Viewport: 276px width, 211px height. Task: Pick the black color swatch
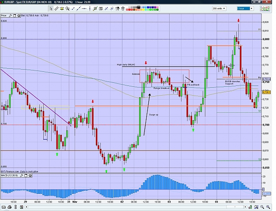pos(139,7)
